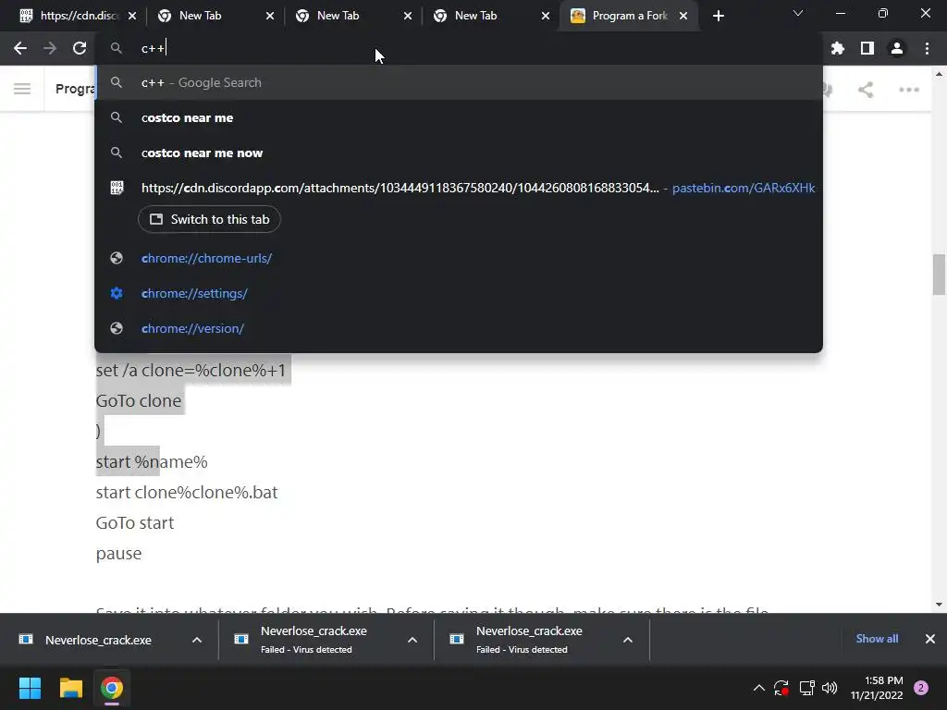Select the c++ Google Search suggestion
The height and width of the screenshot is (710, 947).
point(459,82)
